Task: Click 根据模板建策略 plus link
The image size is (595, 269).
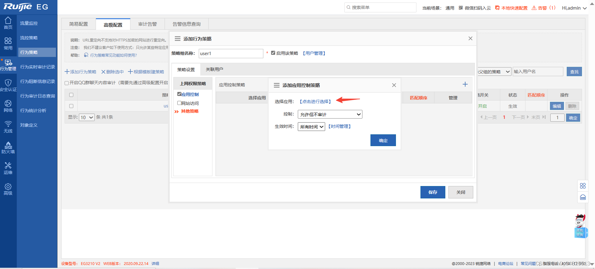Action: click(x=146, y=72)
